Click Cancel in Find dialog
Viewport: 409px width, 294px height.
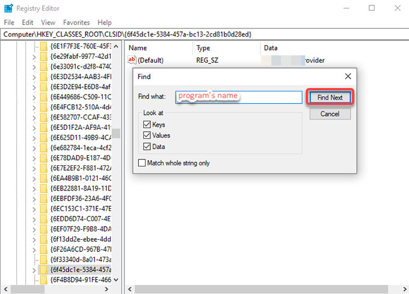330,114
